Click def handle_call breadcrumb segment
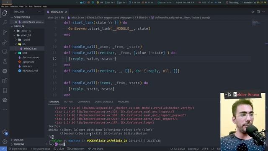The image size is (268, 151). tap(180, 18)
